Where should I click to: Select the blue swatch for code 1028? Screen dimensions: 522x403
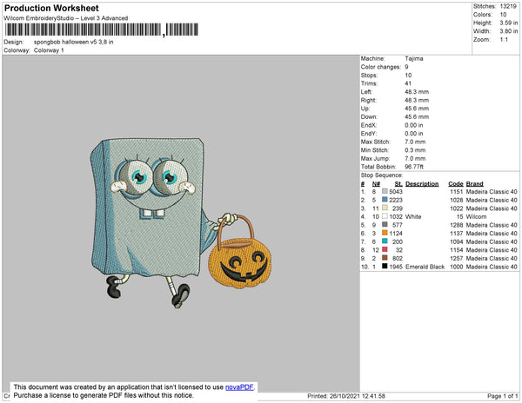pyautogui.click(x=385, y=200)
